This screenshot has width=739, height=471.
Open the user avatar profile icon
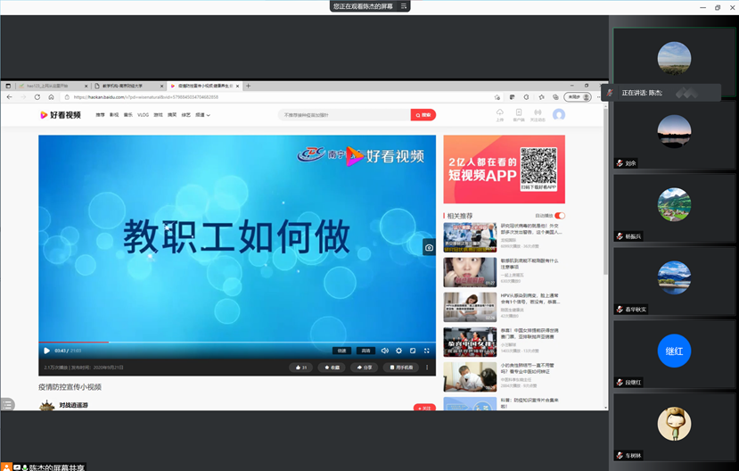point(559,115)
